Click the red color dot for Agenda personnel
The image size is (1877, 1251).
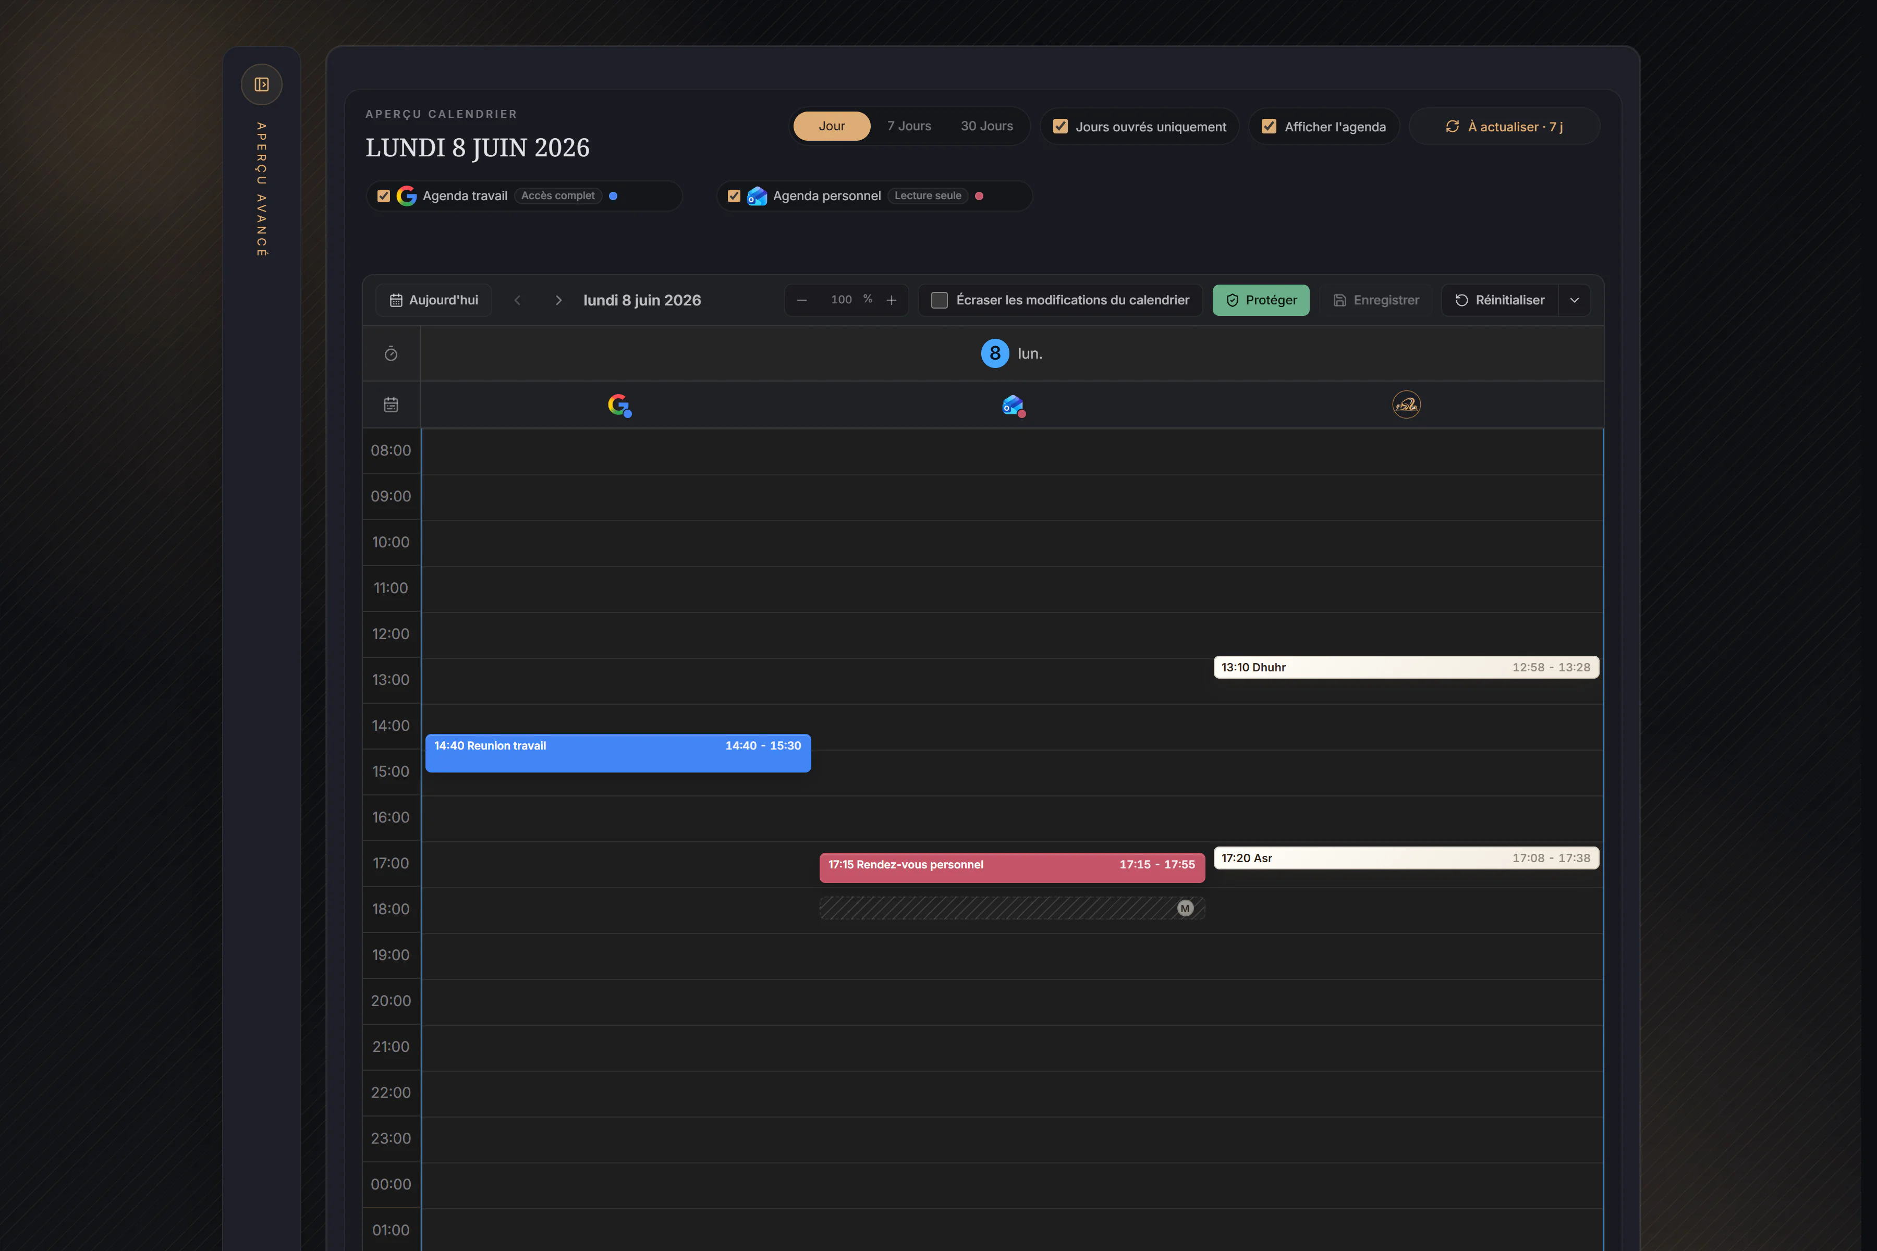tap(979, 195)
